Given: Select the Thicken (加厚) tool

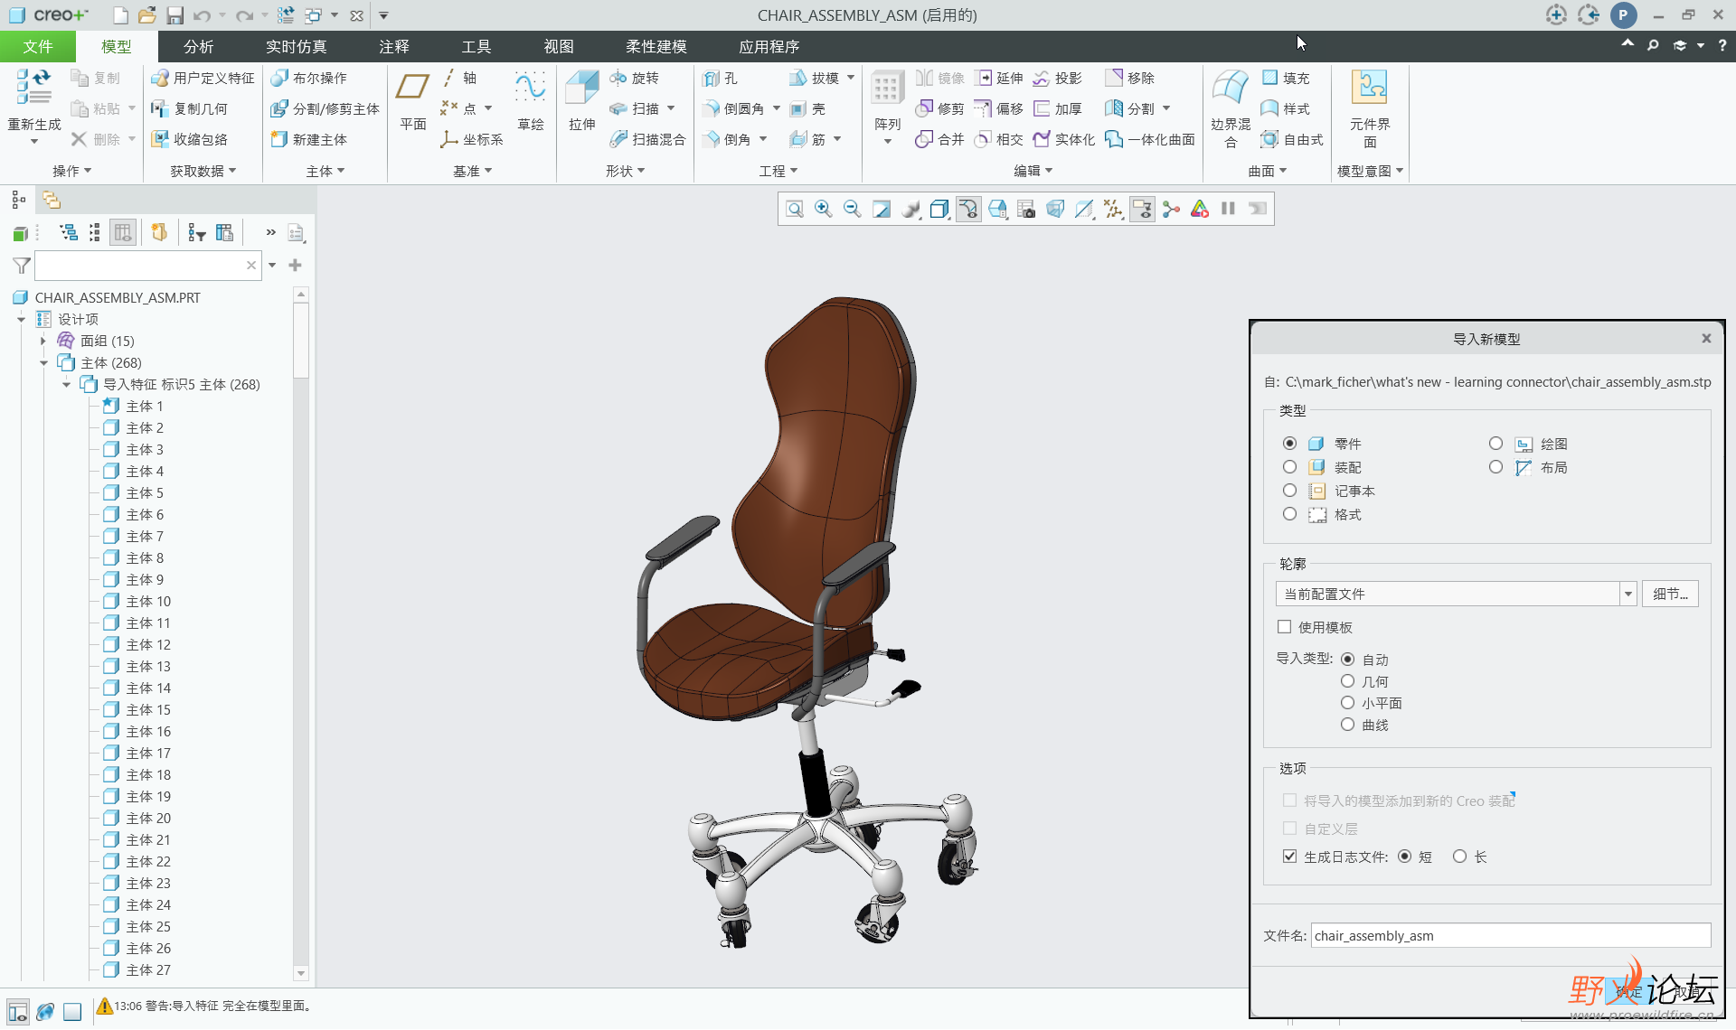Looking at the screenshot, I should click(1057, 108).
